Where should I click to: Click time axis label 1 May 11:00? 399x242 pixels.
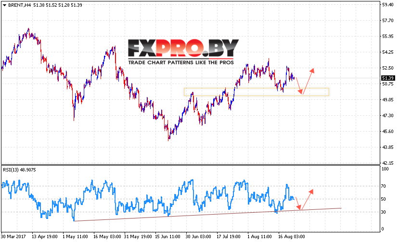click(x=75, y=237)
